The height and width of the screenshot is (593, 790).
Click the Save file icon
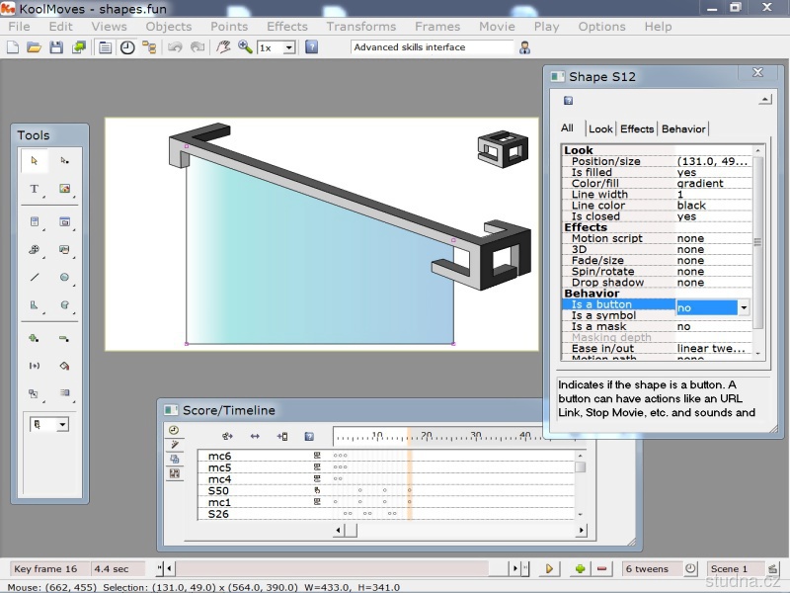(x=56, y=47)
